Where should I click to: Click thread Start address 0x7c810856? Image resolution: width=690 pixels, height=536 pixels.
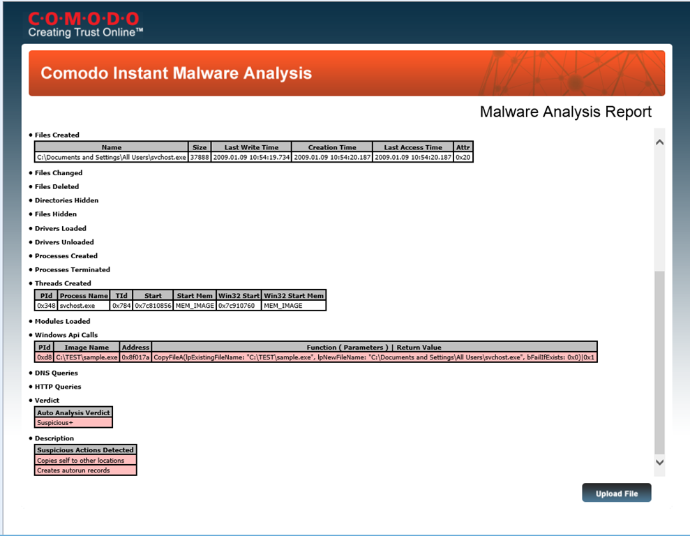pos(153,306)
